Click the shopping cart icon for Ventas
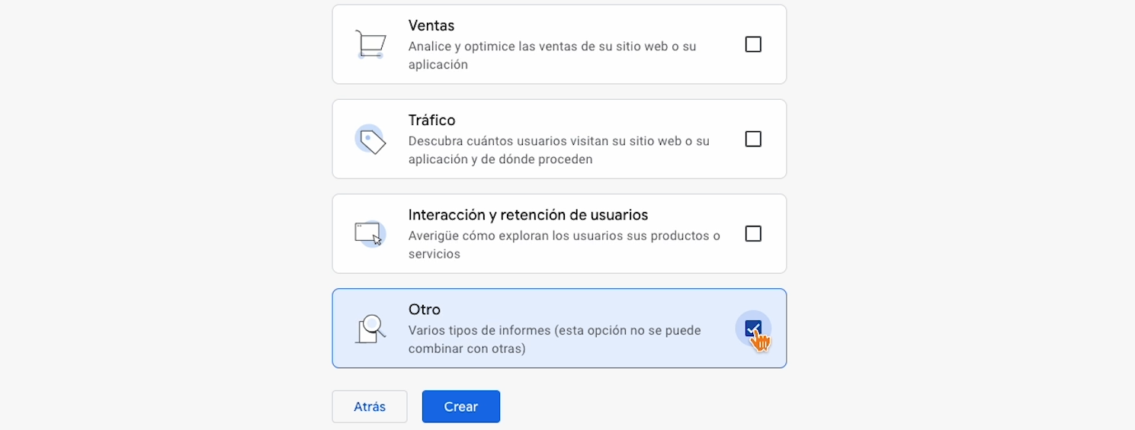 coord(370,44)
